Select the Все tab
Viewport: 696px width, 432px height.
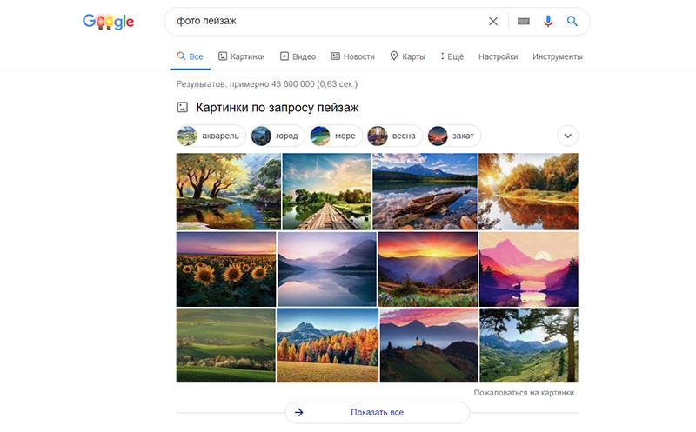pos(190,56)
